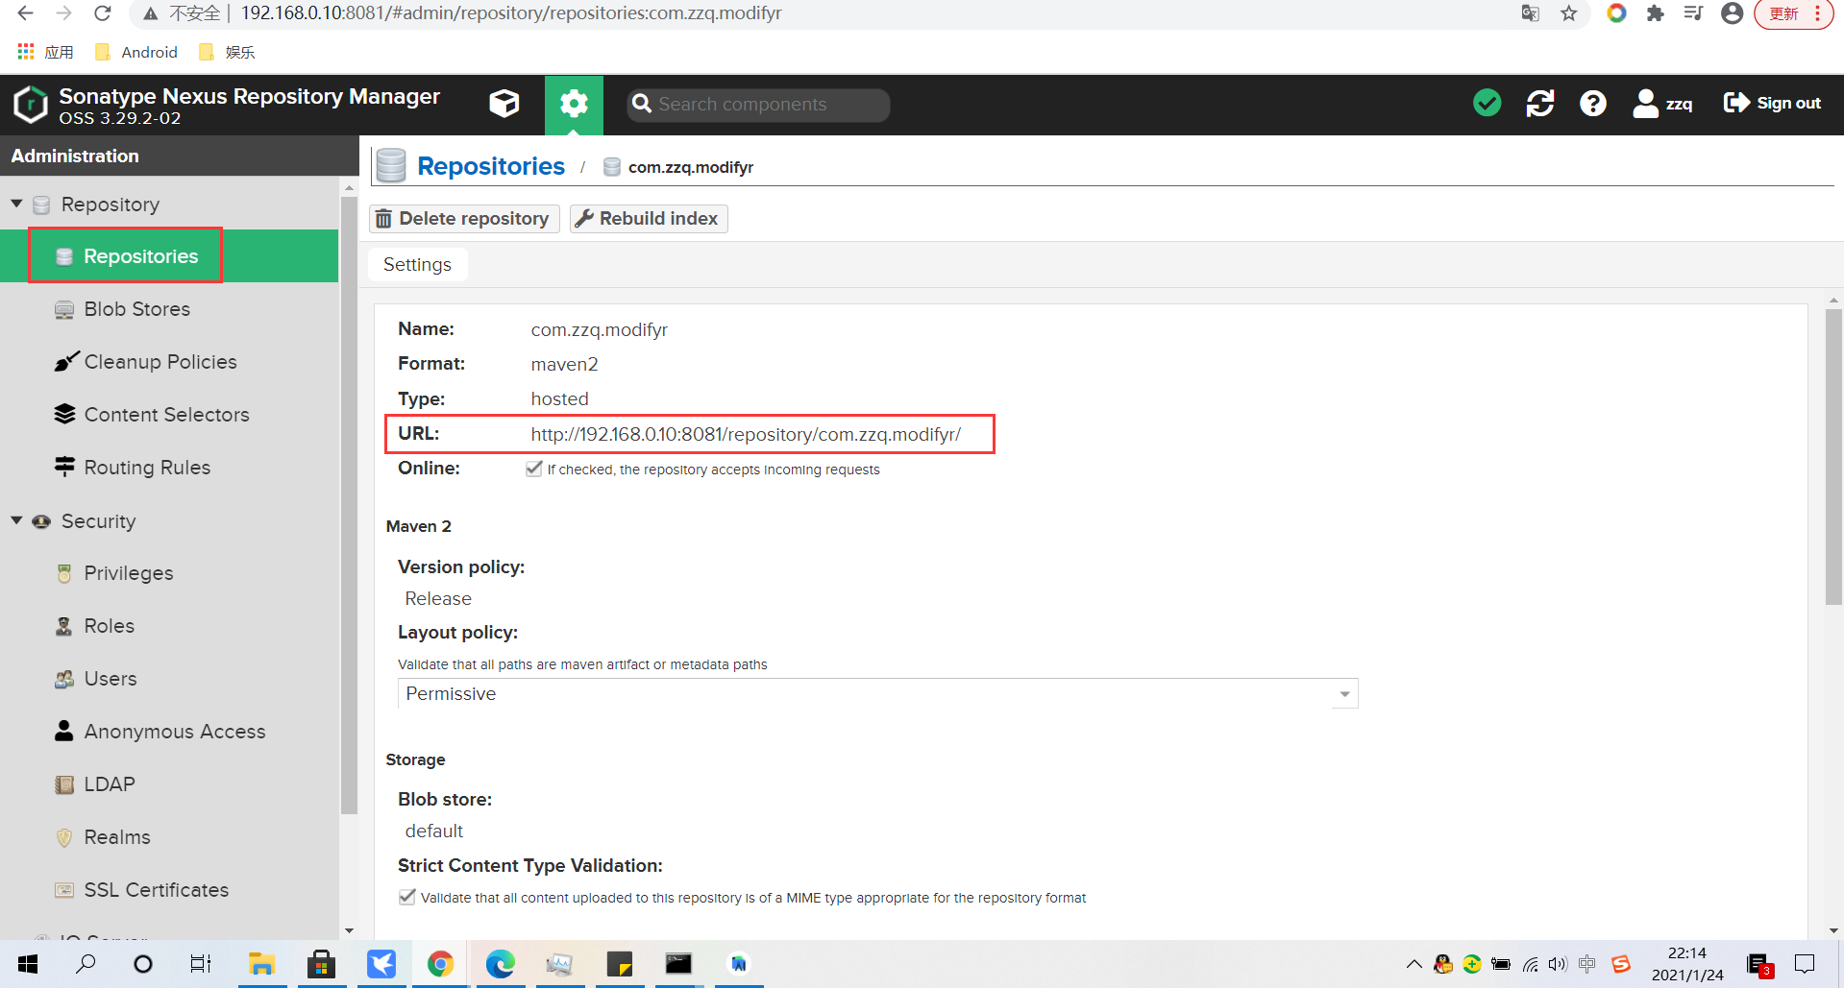Screen dimensions: 1844x988
Task: Click the sidebar vertical scrollbar
Action: pyautogui.click(x=349, y=504)
